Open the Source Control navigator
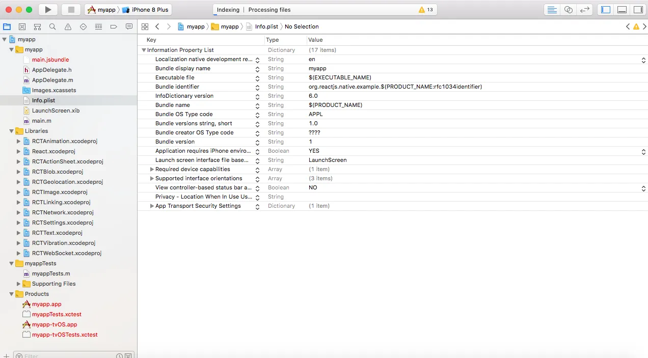 click(22, 26)
